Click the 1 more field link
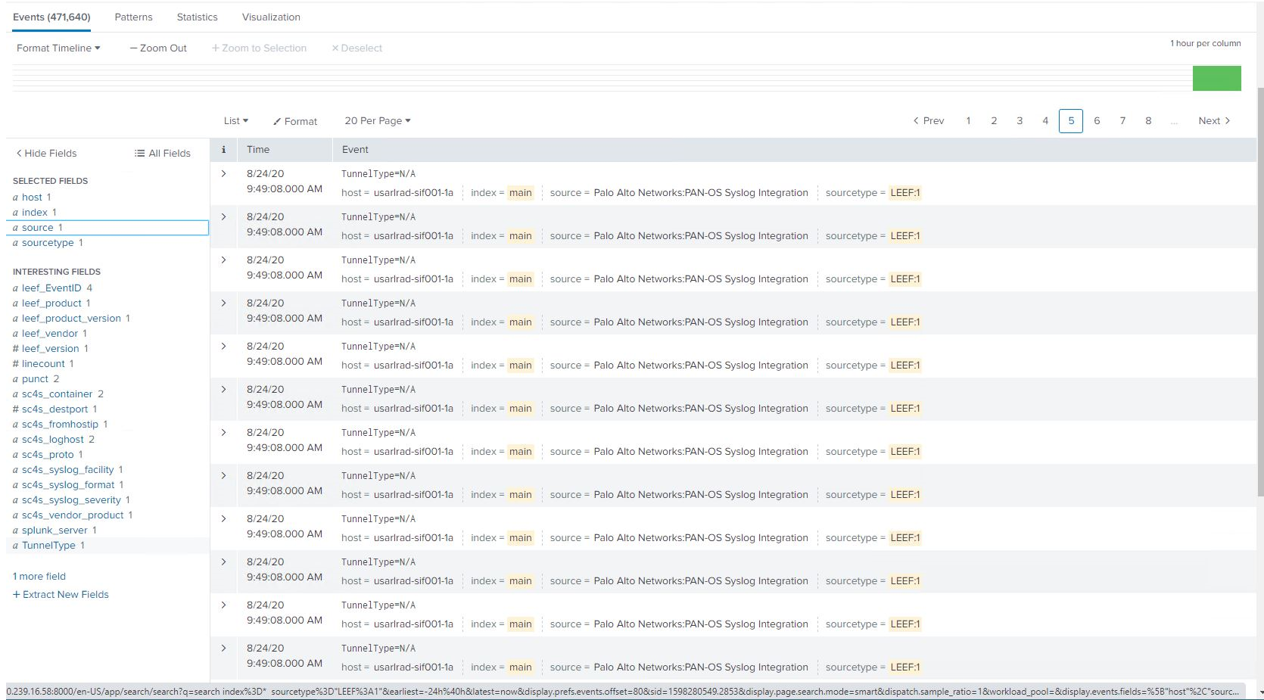The image size is (1264, 700). point(39,576)
